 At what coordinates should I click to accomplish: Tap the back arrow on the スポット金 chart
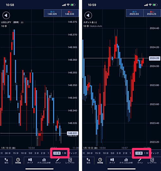(x=88, y=15)
